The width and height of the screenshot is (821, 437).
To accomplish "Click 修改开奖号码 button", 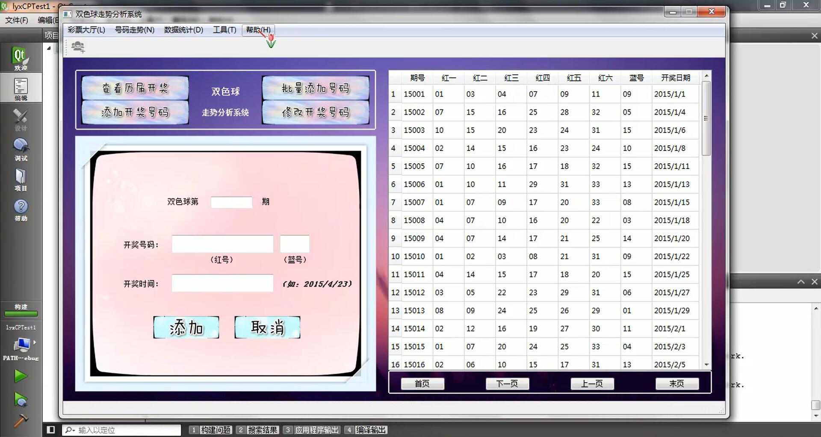I will tap(316, 112).
